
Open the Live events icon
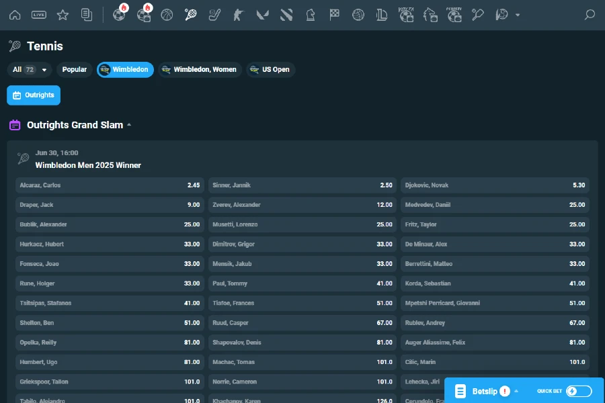39,15
